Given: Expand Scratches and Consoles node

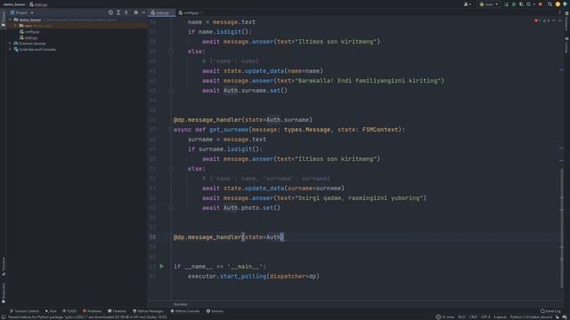Looking at the screenshot, I should [10, 49].
